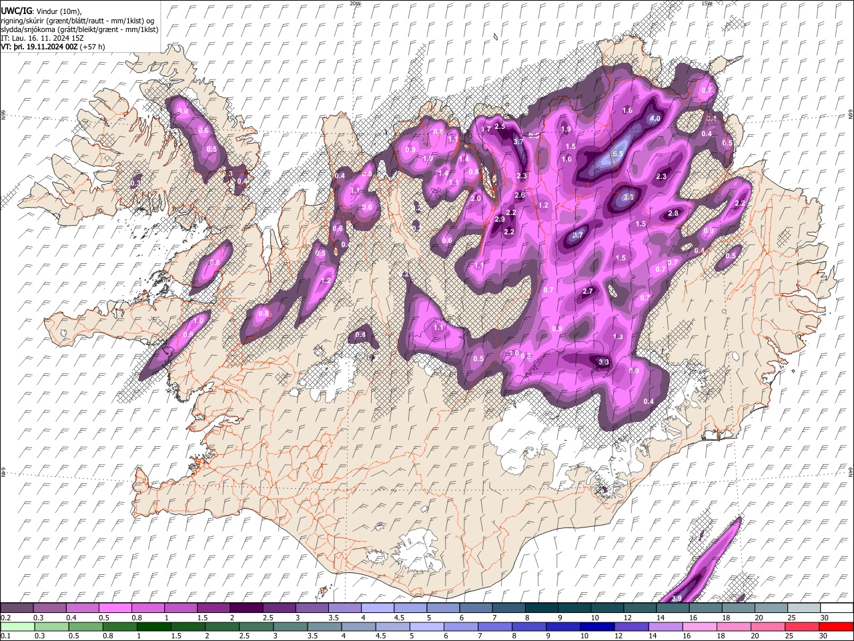Click the '0.2' label of the purple snow scale

(x=5, y=618)
